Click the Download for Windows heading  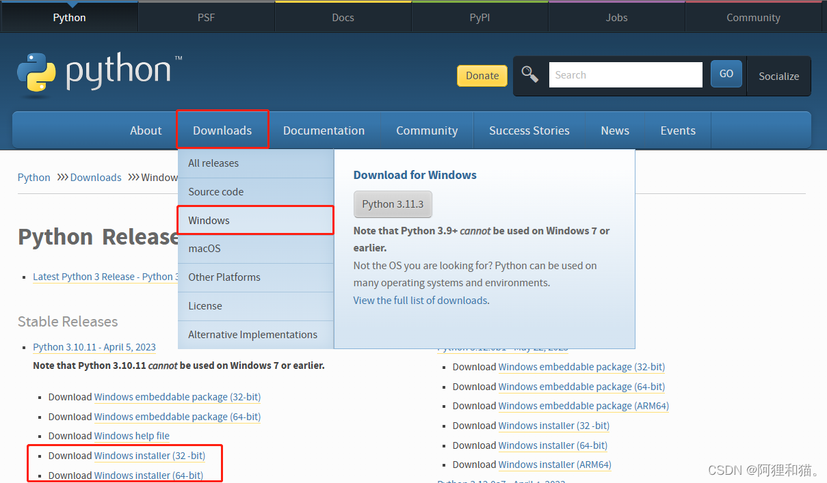pyautogui.click(x=415, y=175)
